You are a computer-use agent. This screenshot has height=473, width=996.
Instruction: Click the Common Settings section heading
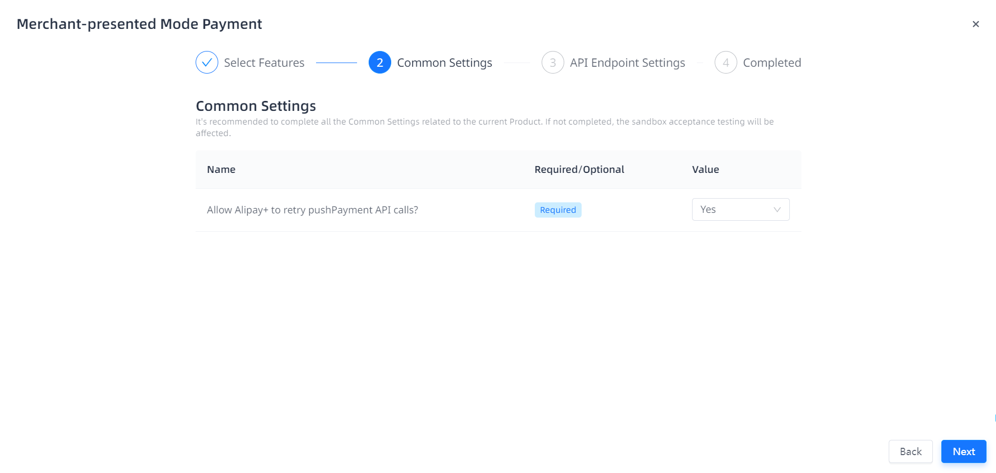tap(256, 106)
